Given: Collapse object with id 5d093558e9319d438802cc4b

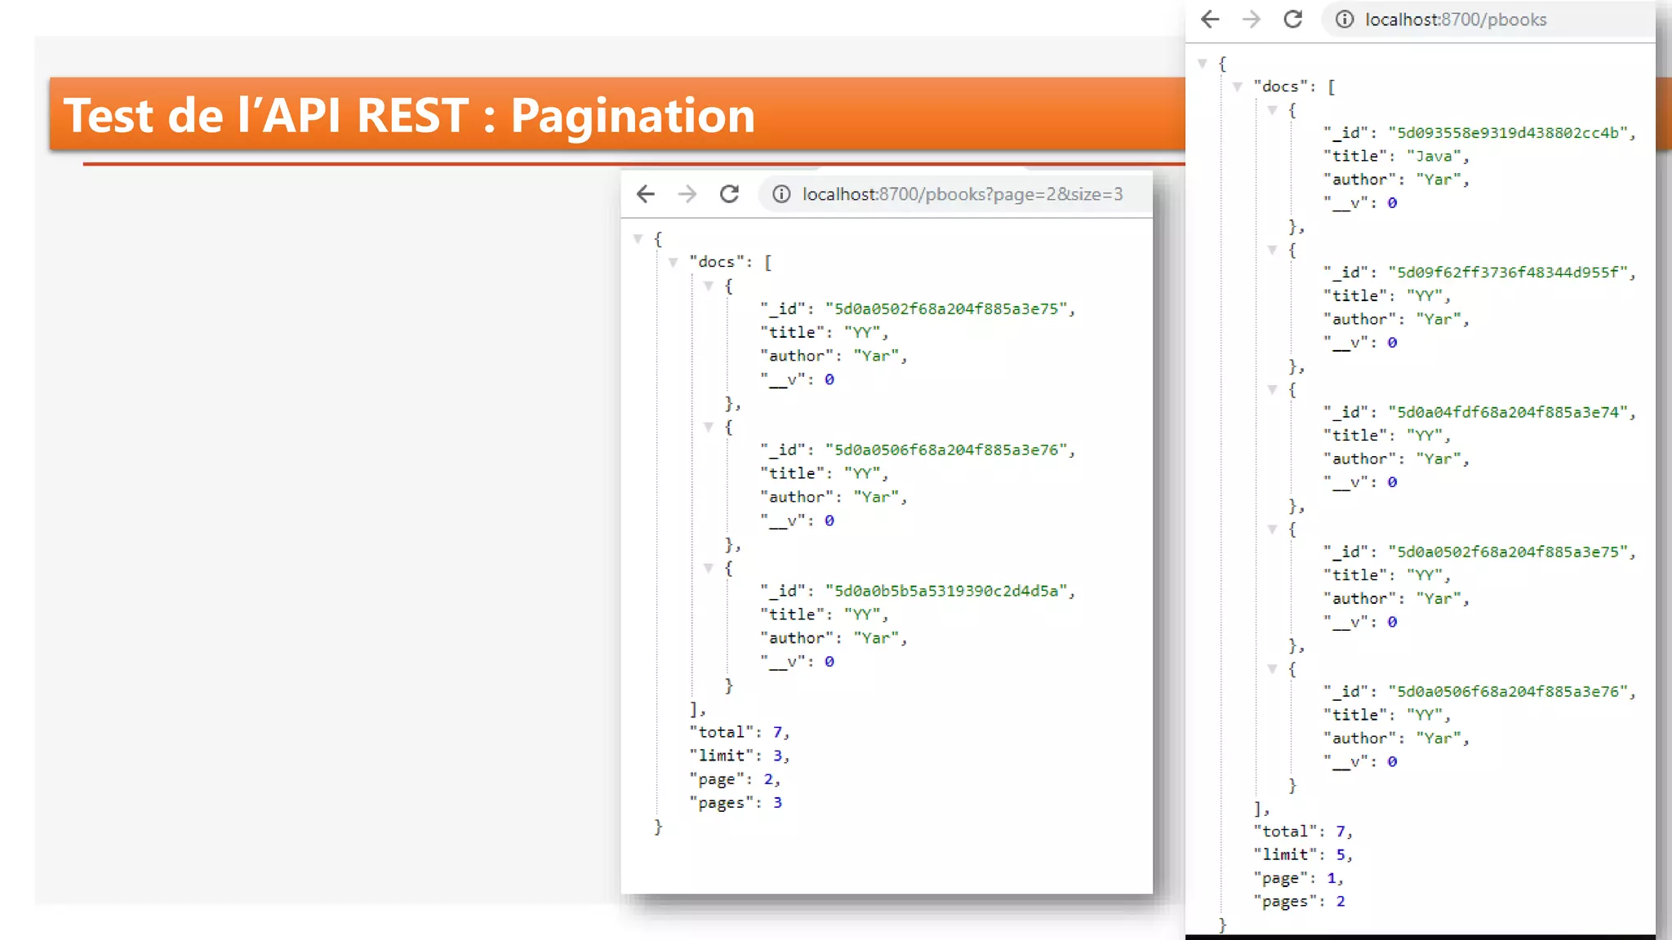Looking at the screenshot, I should (1272, 110).
